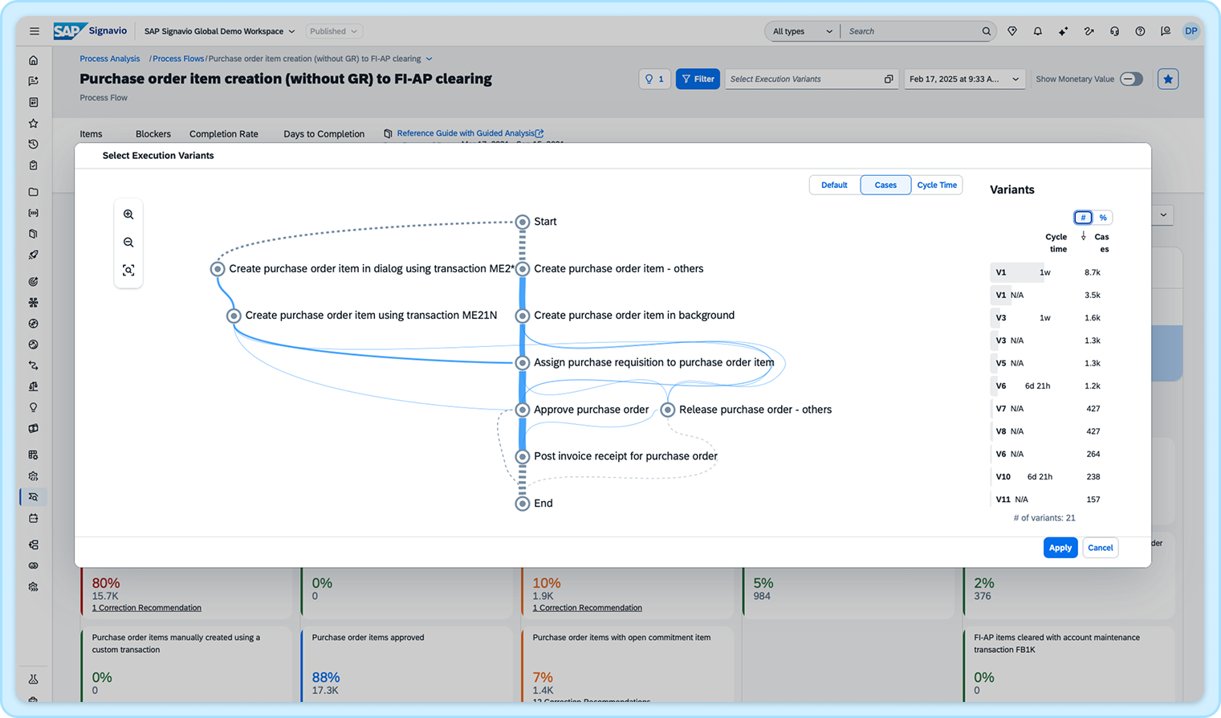Screen dimensions: 1221x718
Task: Open Correction Recommendation link under 80%
Action: (x=147, y=608)
